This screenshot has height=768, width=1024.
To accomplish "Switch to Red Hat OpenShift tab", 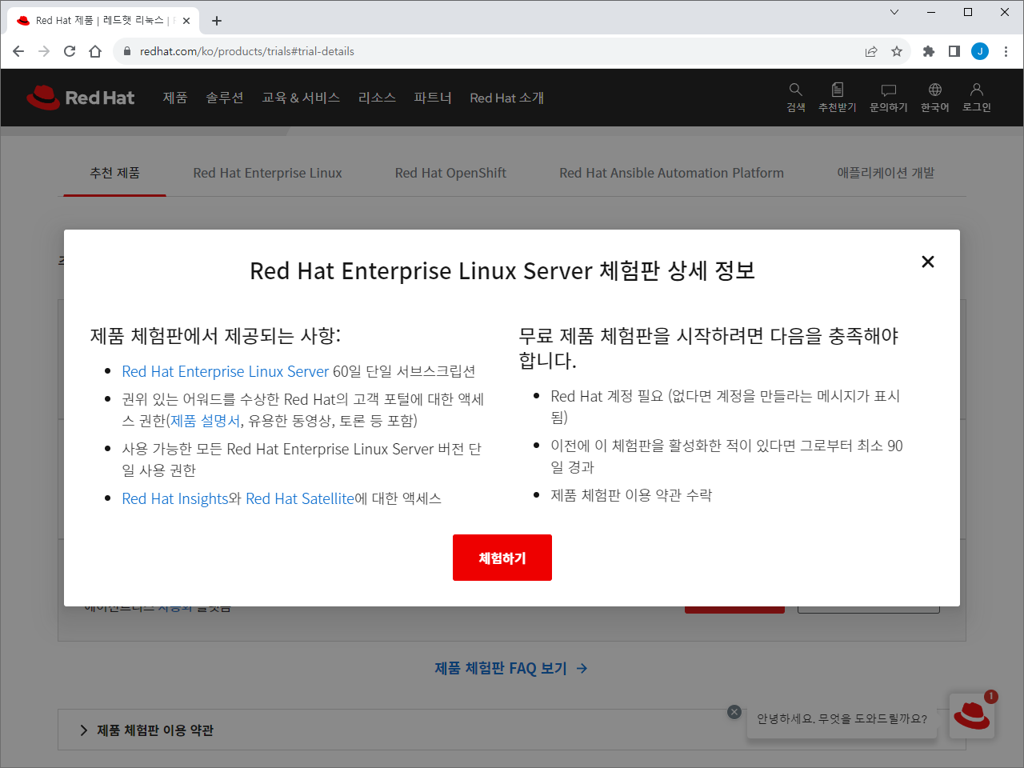I will [x=450, y=173].
